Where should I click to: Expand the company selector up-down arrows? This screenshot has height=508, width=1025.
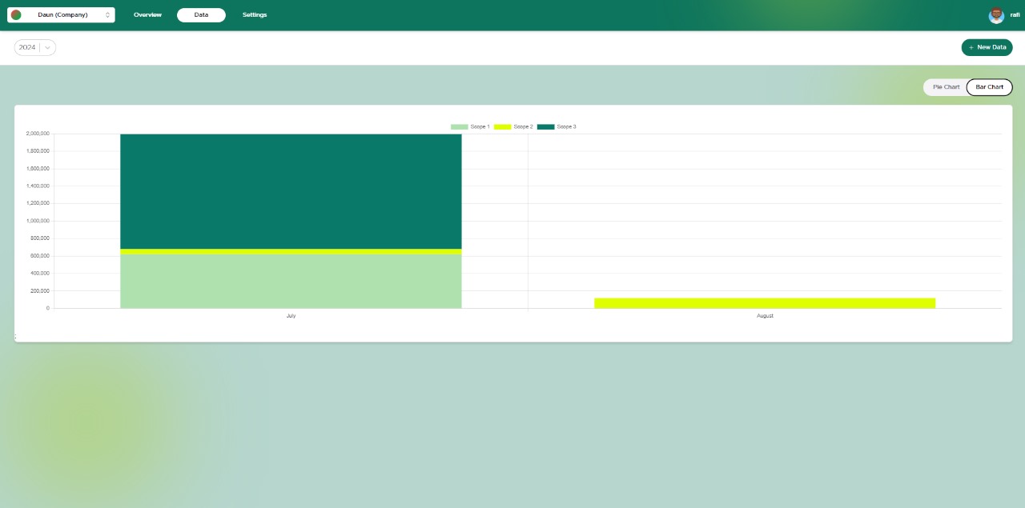(x=107, y=15)
